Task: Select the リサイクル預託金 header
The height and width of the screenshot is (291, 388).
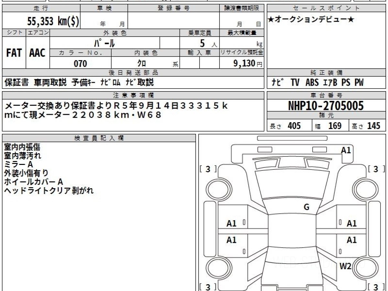Action: [x=242, y=53]
